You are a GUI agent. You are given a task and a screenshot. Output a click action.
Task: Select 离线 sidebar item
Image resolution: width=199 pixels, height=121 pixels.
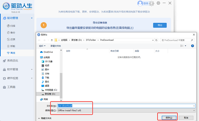pyautogui.click(x=11, y=53)
